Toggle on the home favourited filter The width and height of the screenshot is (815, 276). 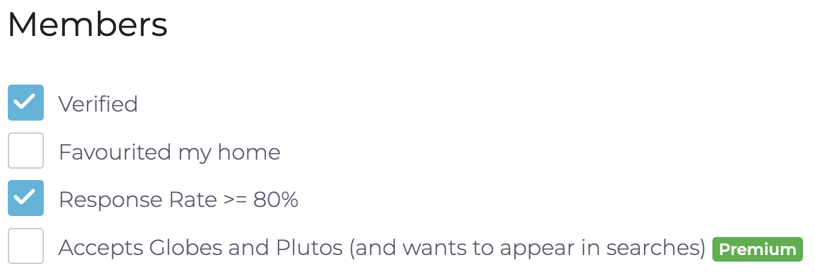[x=26, y=151]
